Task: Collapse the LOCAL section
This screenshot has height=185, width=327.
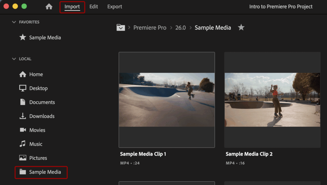Action: [14, 59]
